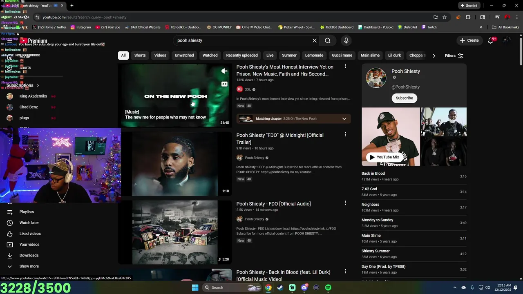Image resolution: width=523 pixels, height=294 pixels.
Task: Click the 'Back in Blood' song row
Action: [x=414, y=176]
